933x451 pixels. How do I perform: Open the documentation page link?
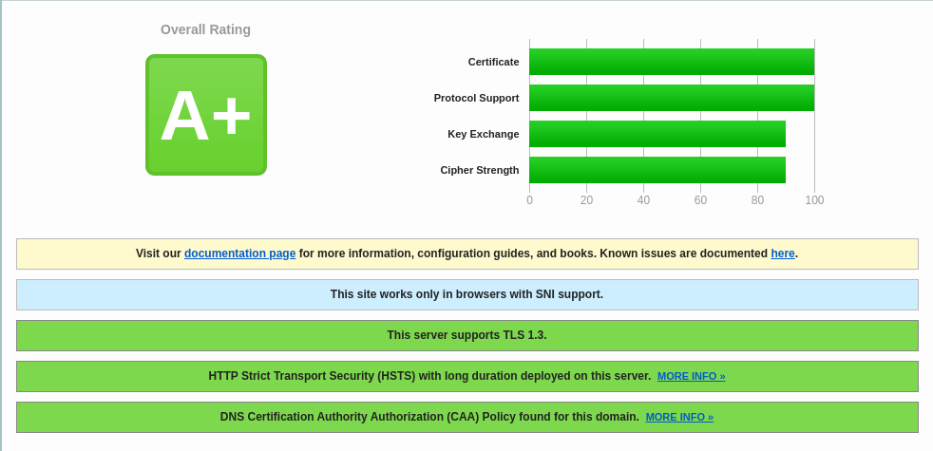point(239,254)
